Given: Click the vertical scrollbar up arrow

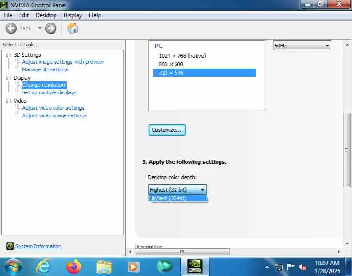Looking at the screenshot, I should (347, 45).
